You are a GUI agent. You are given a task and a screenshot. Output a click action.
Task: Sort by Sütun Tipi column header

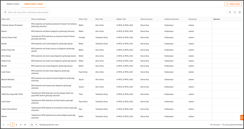coord(83,19)
